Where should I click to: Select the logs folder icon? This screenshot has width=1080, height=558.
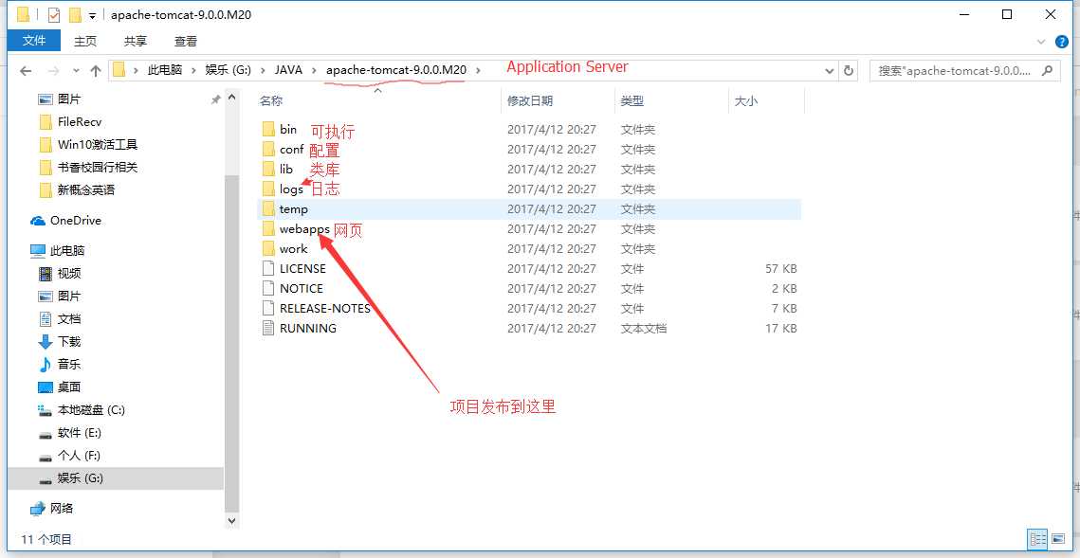click(268, 189)
